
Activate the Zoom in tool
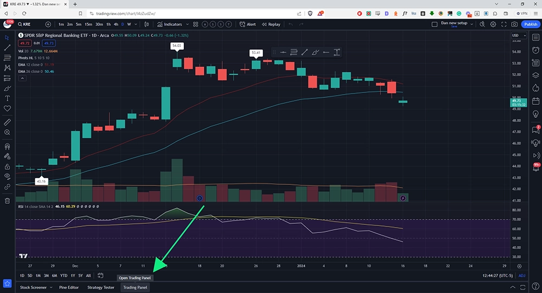pyautogui.click(x=7, y=132)
